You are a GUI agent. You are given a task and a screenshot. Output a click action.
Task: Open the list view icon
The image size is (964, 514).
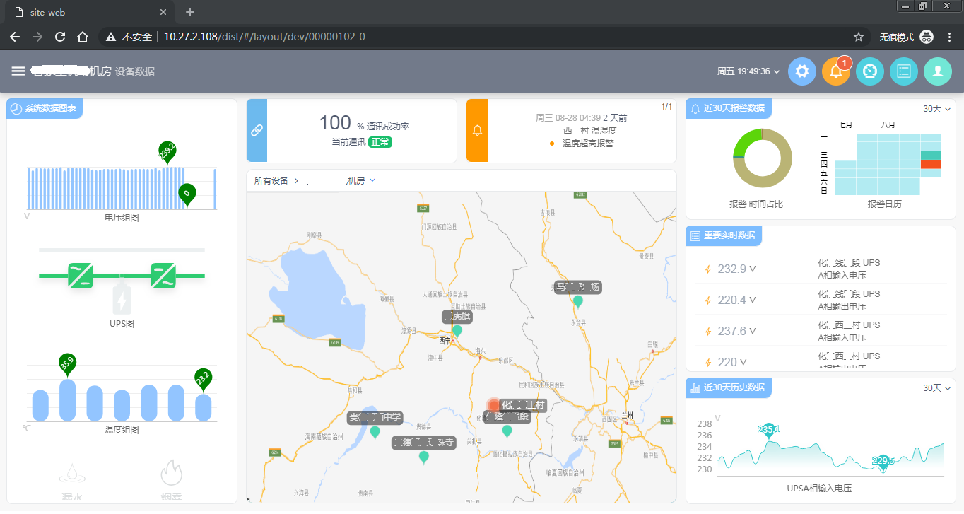pos(903,71)
